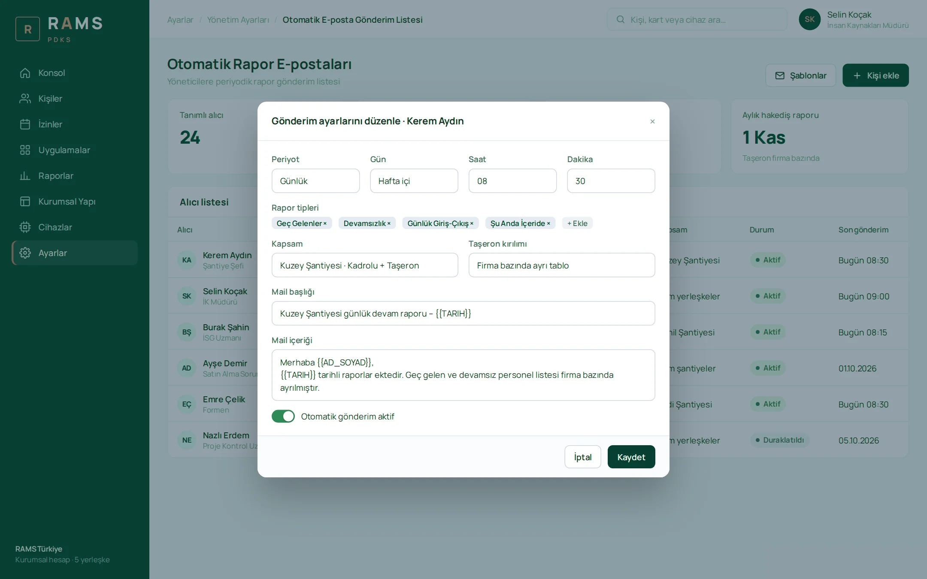Image resolution: width=927 pixels, height=579 pixels.
Task: Open the Kapsam dropdown
Action: pos(365,265)
